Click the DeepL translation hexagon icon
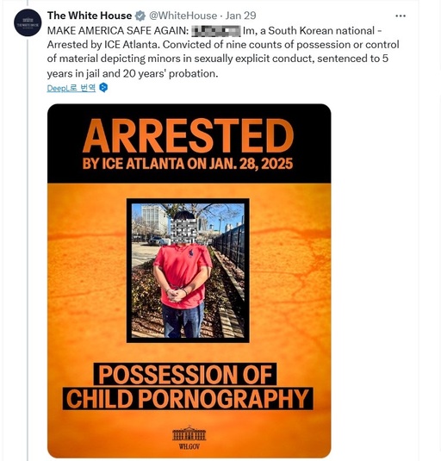 pos(103,88)
